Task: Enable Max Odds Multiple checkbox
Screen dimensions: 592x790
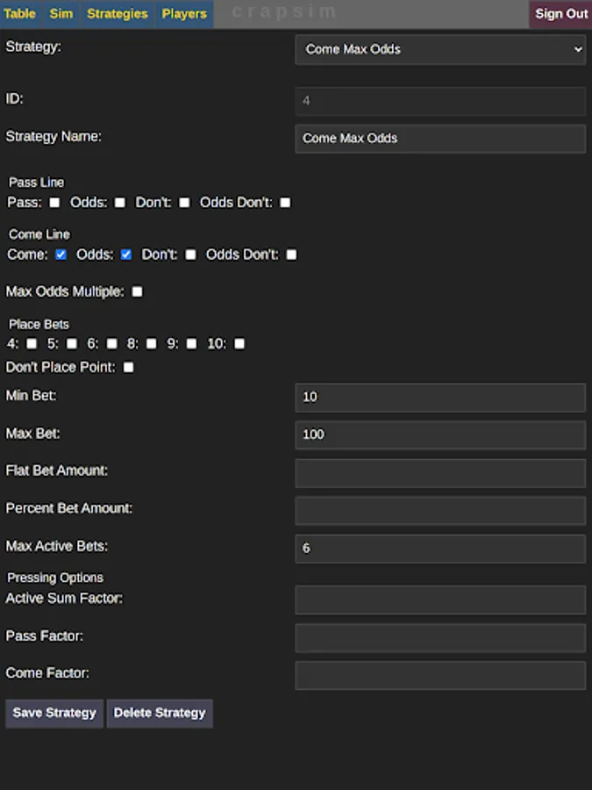Action: (x=137, y=291)
